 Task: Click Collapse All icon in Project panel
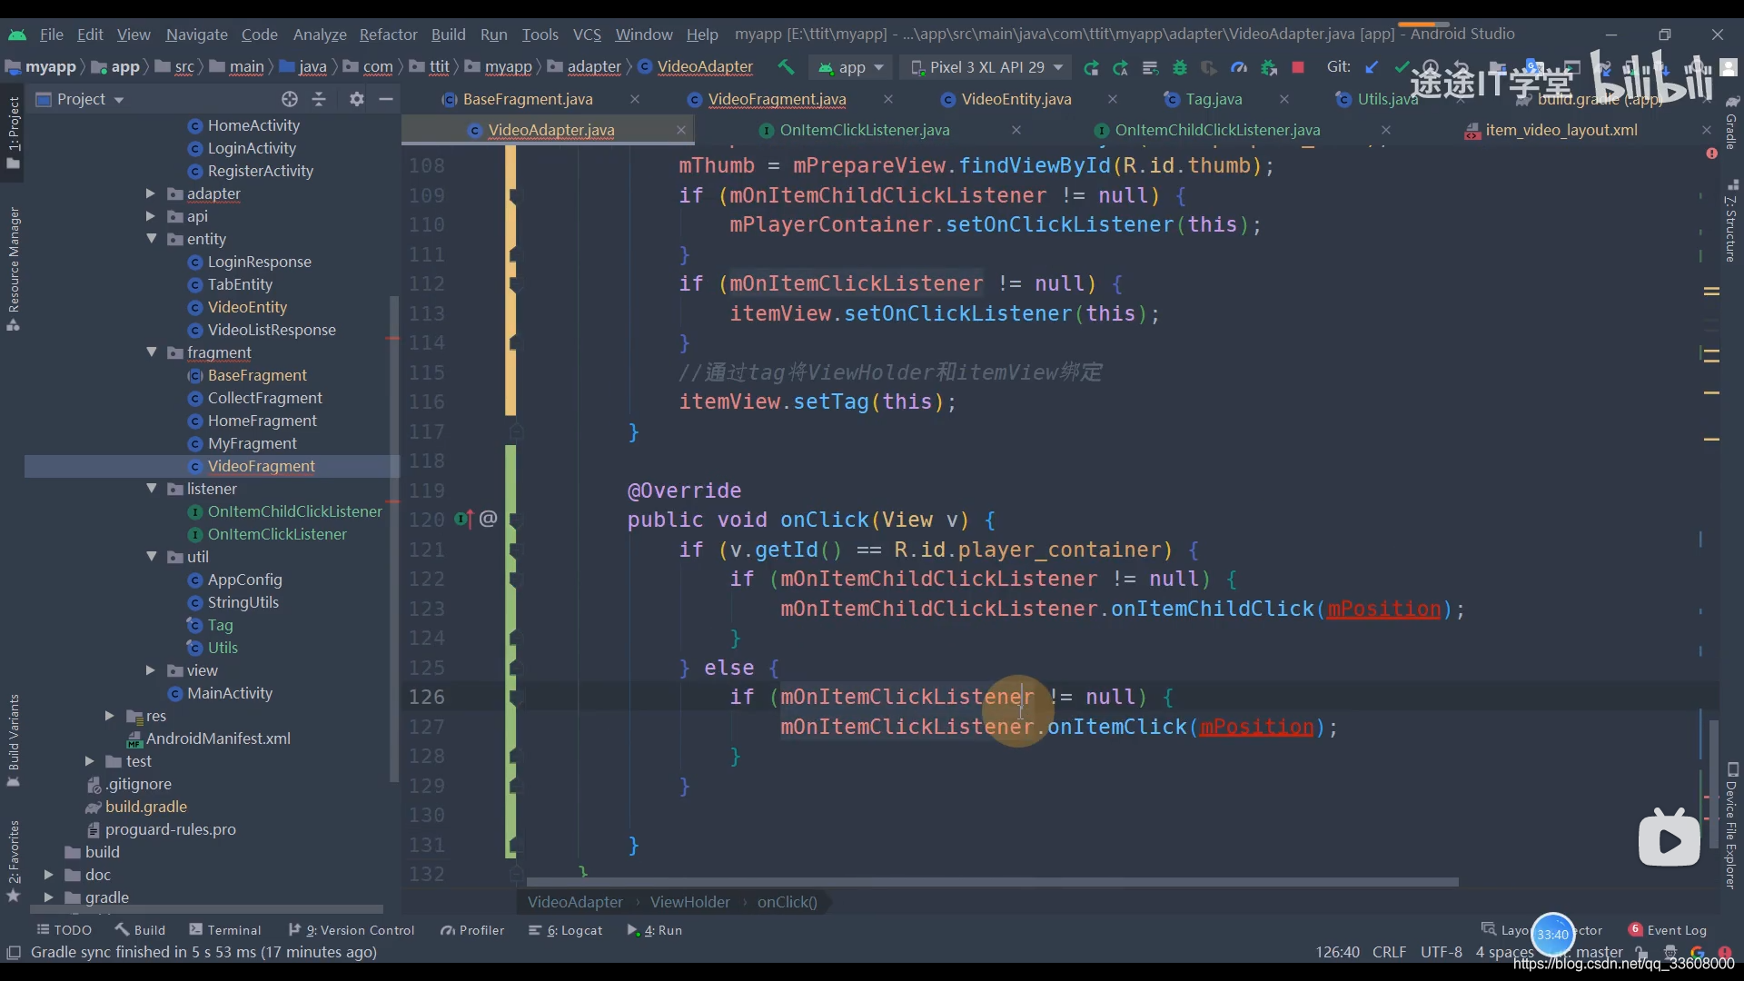pos(319,99)
